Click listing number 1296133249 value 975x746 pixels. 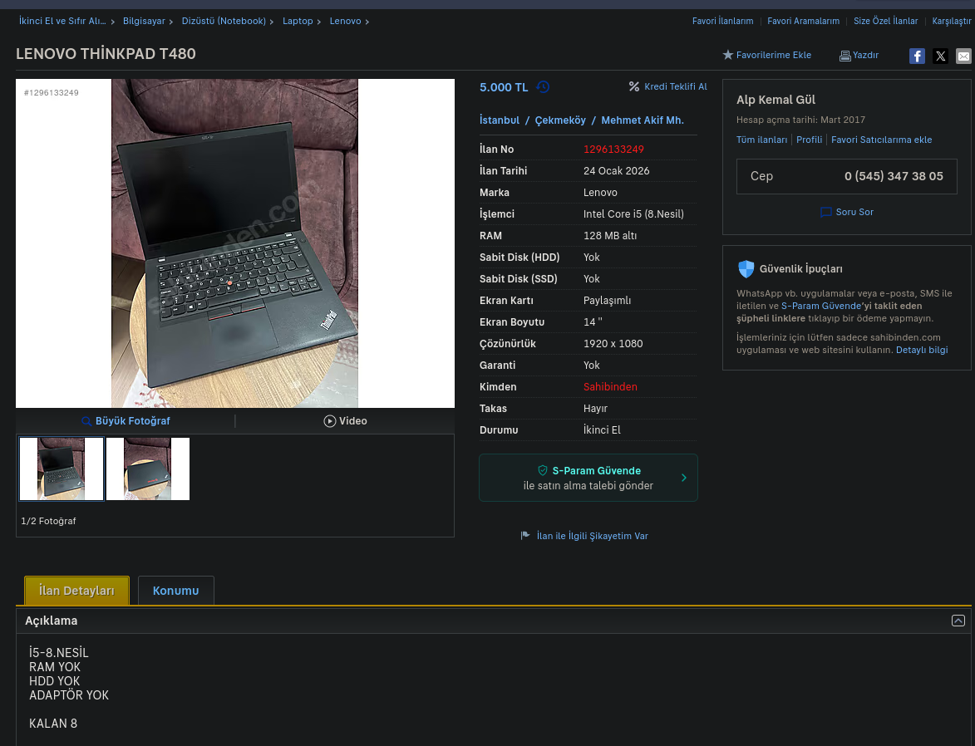point(613,150)
